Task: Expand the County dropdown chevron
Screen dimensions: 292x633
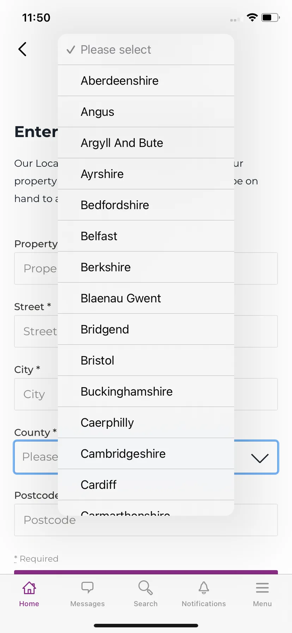Action: click(260, 458)
